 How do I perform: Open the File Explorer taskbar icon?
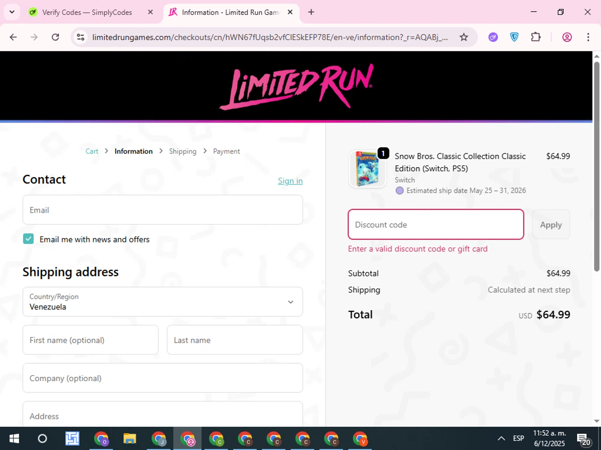click(130, 439)
